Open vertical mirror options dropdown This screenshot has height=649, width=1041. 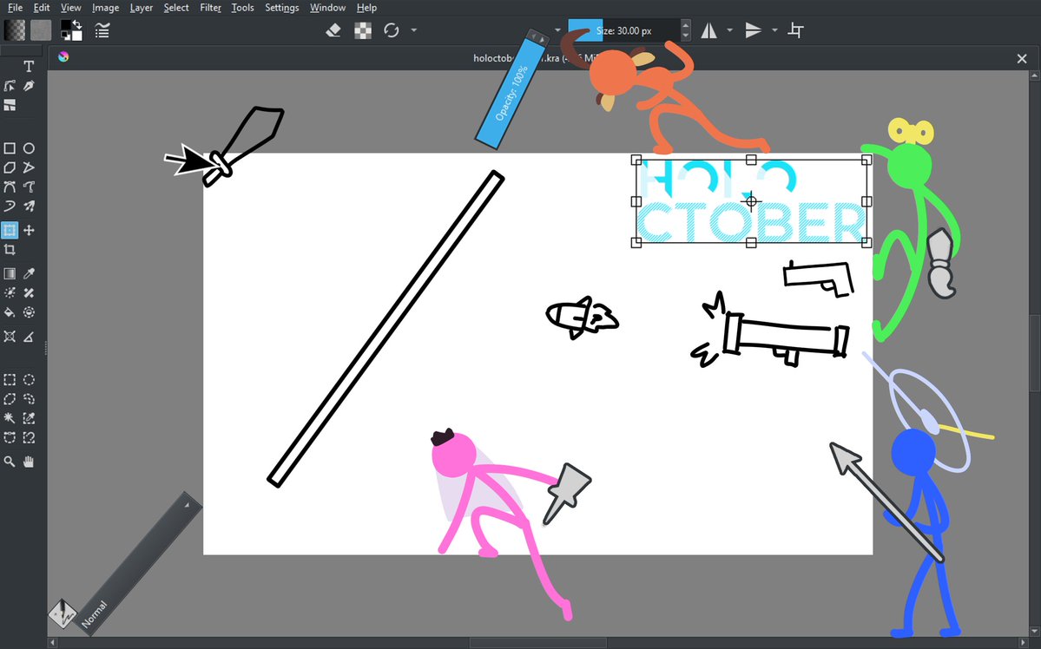[774, 29]
